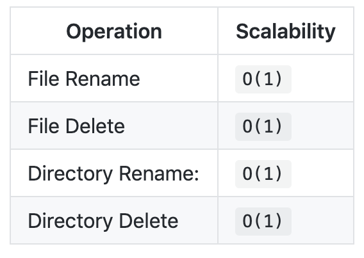Click empty space beside File Rename's O(1) badge
This screenshot has width=364, height=258.
coord(323,79)
